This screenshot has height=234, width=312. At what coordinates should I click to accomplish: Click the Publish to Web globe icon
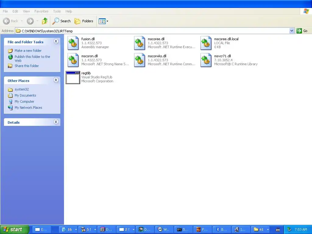click(10, 57)
